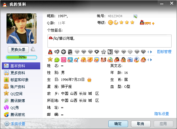Click the gray penguin card badge icon
Screen dimensions: 177x129
coord(70,52)
